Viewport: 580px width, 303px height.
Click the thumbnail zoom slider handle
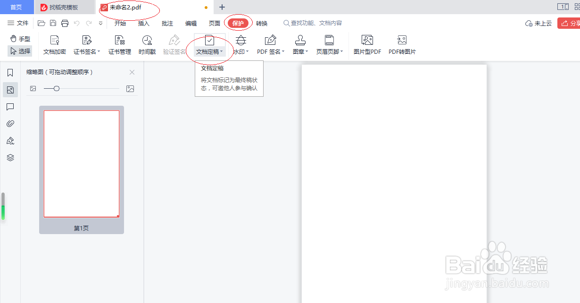pyautogui.click(x=57, y=88)
